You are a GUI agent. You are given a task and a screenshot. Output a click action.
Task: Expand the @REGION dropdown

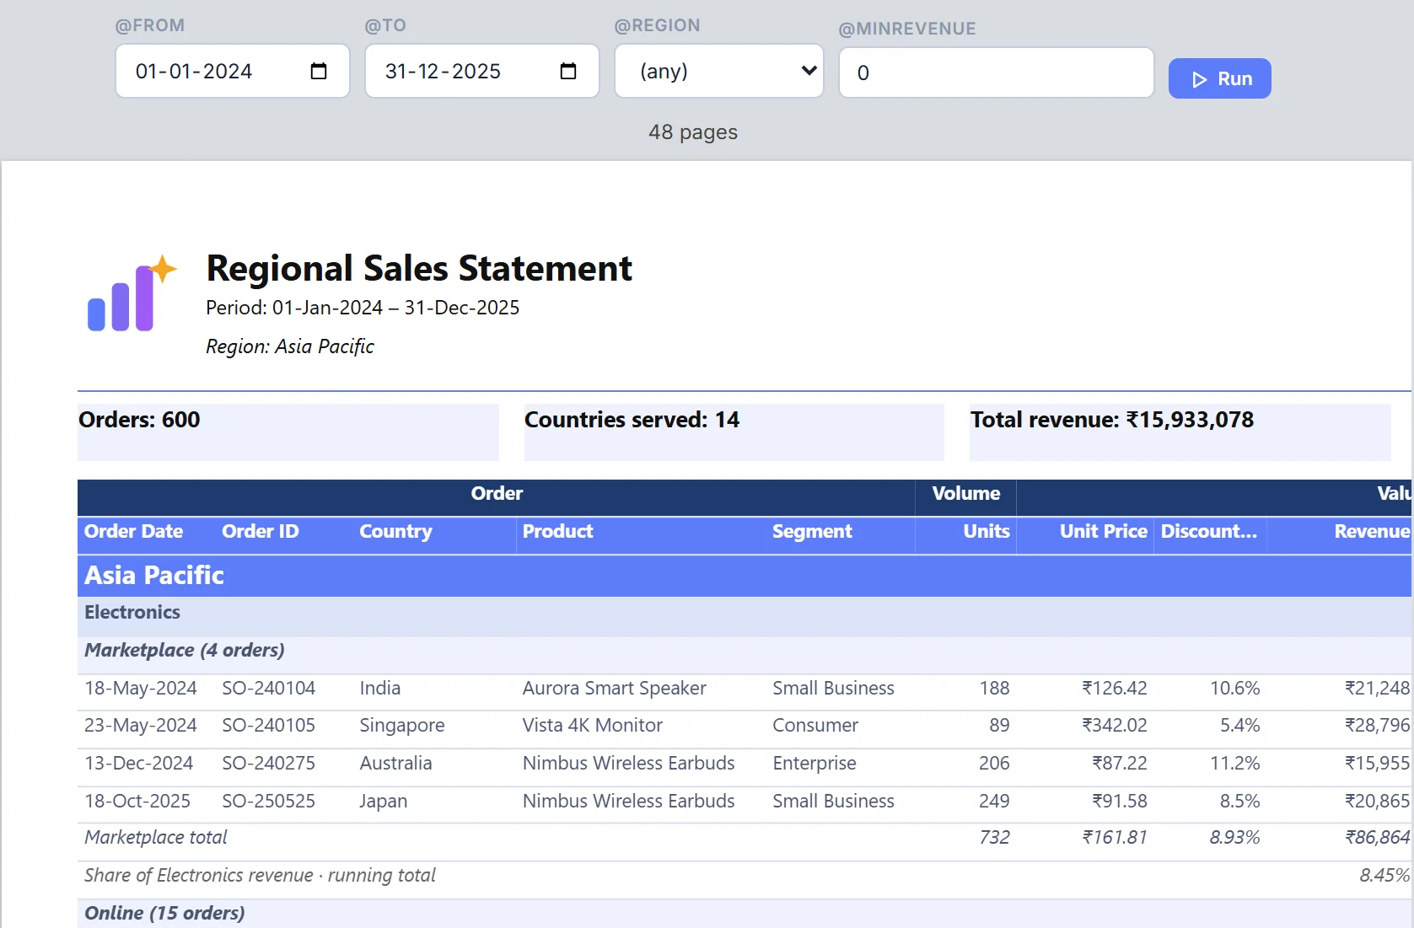(719, 71)
